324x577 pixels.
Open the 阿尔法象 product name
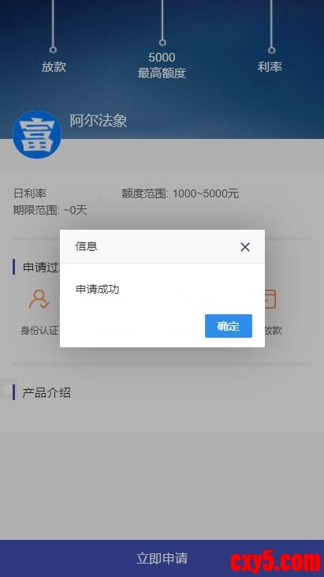pyautogui.click(x=99, y=121)
